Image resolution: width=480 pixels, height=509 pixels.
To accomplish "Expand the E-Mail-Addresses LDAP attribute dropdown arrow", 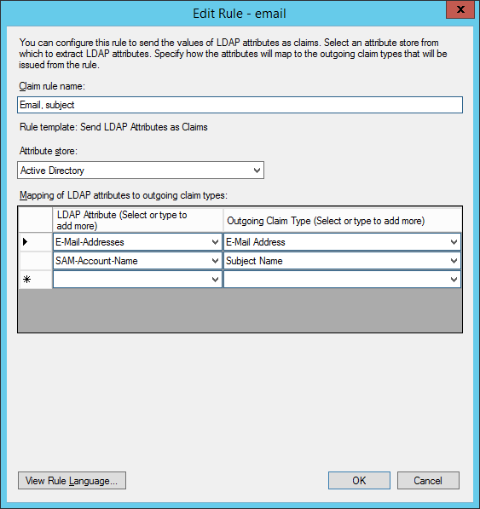I will pos(215,242).
